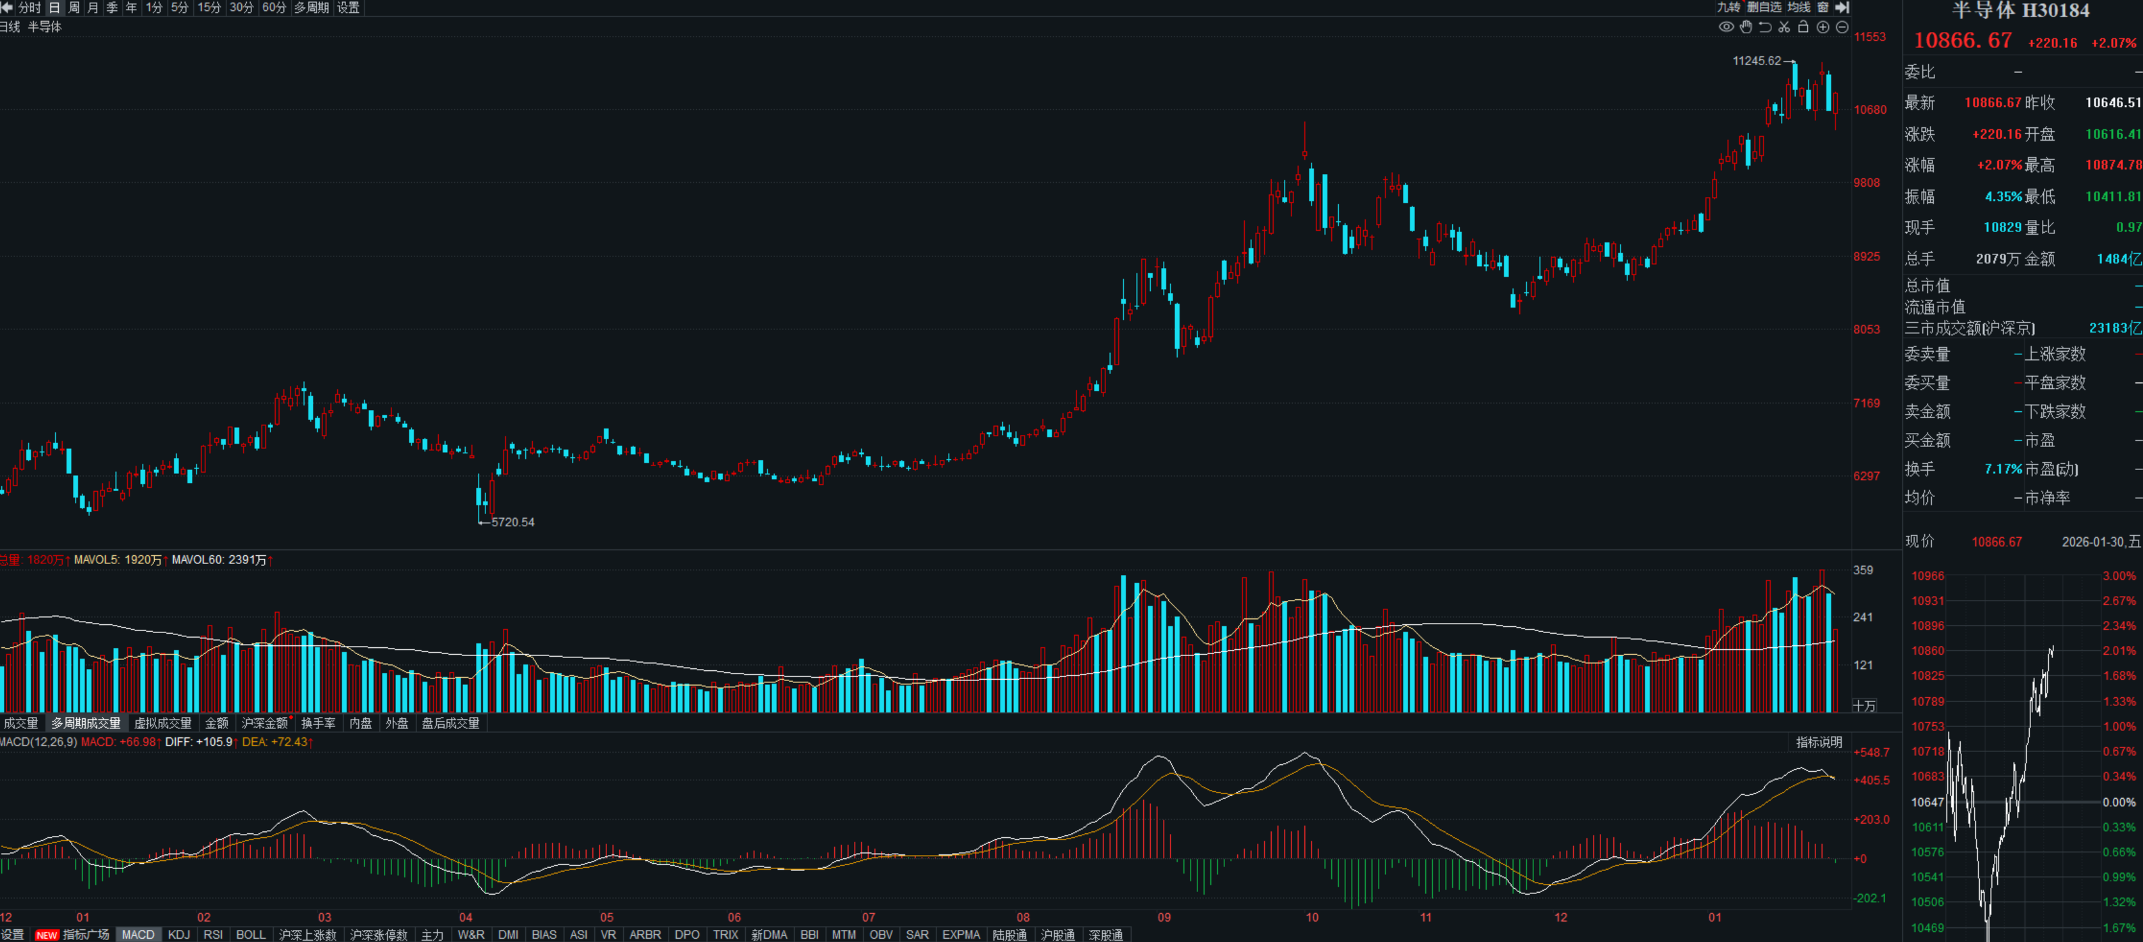Select the KDJ indicator tab
Viewport: 2143px width, 942px height.
pyautogui.click(x=179, y=934)
